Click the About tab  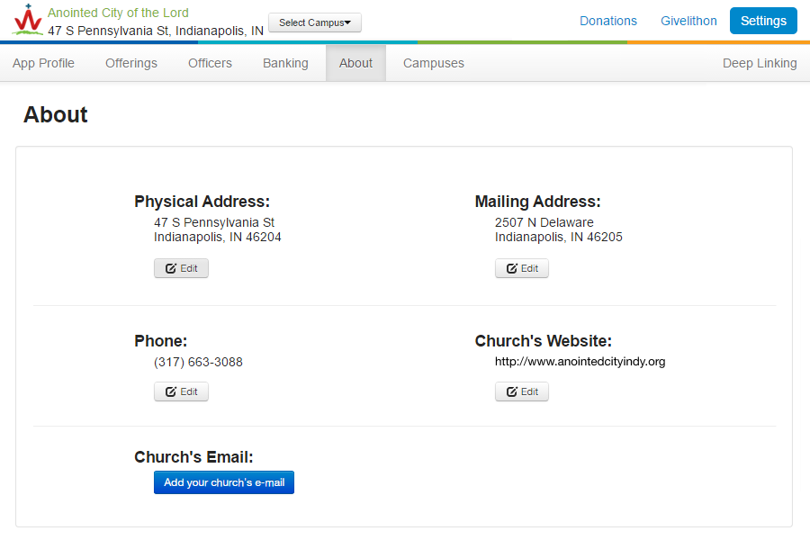coord(355,63)
